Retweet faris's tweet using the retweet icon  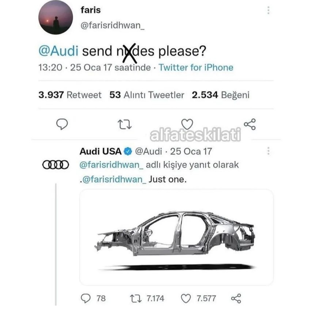(x=125, y=124)
